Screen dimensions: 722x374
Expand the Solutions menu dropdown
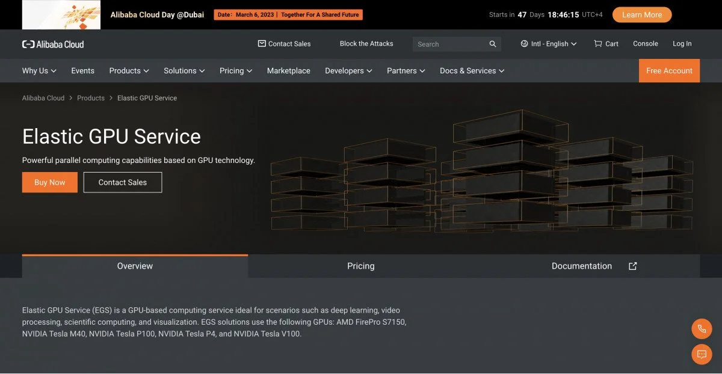click(x=184, y=70)
